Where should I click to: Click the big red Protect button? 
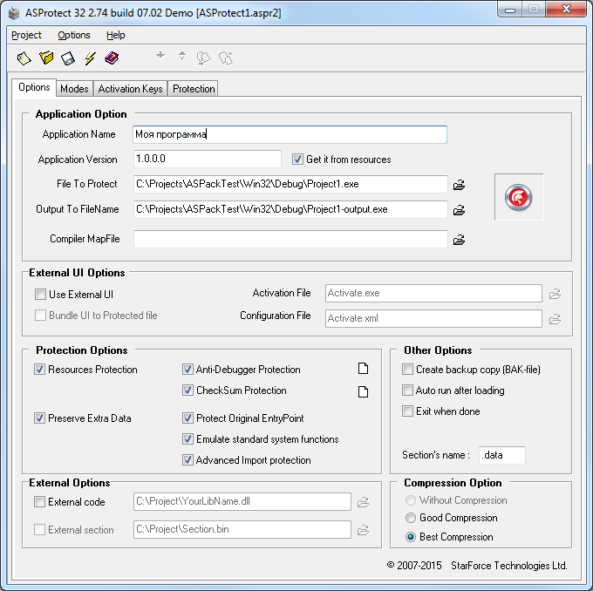pyautogui.click(x=519, y=197)
